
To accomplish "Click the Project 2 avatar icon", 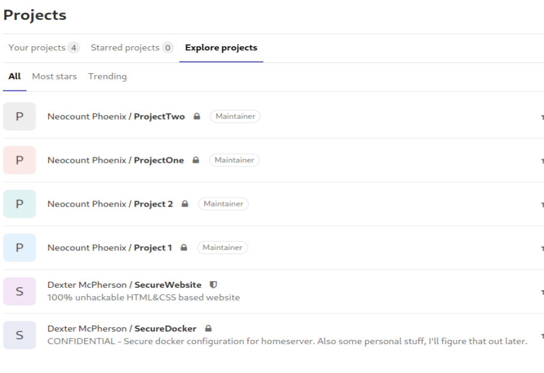I will click(19, 204).
